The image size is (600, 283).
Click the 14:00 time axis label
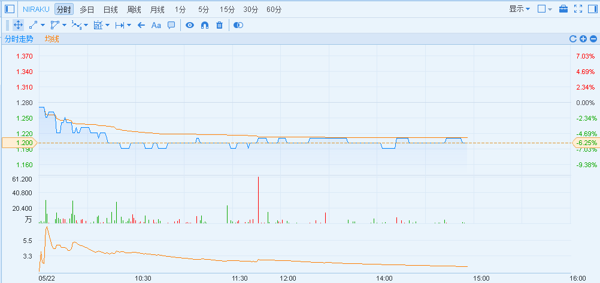coord(384,278)
